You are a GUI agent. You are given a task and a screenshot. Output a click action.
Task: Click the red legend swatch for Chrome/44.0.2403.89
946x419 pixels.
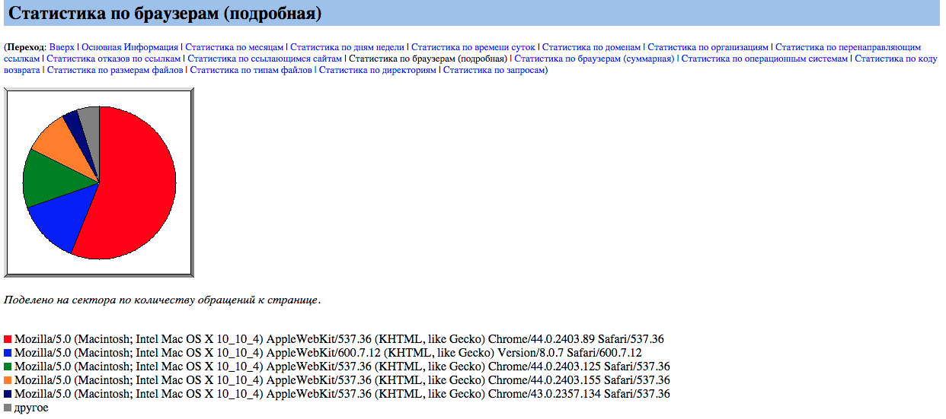[8, 339]
